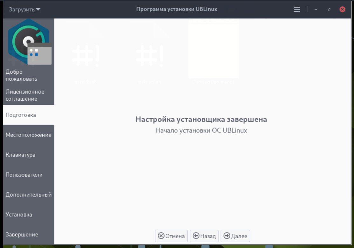
Task: Jump to the Завершение step
Action: pyautogui.click(x=29, y=234)
